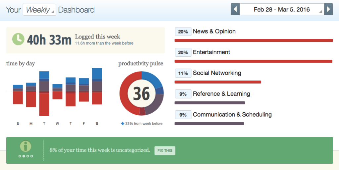This screenshot has width=339, height=170.
Task: Click the info icon in the green banner
Action: click(25, 146)
